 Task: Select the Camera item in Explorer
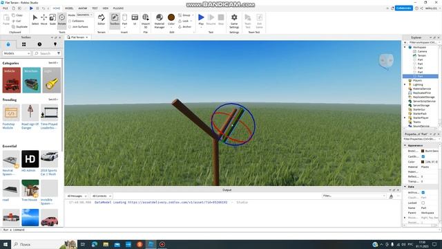tap(422, 51)
